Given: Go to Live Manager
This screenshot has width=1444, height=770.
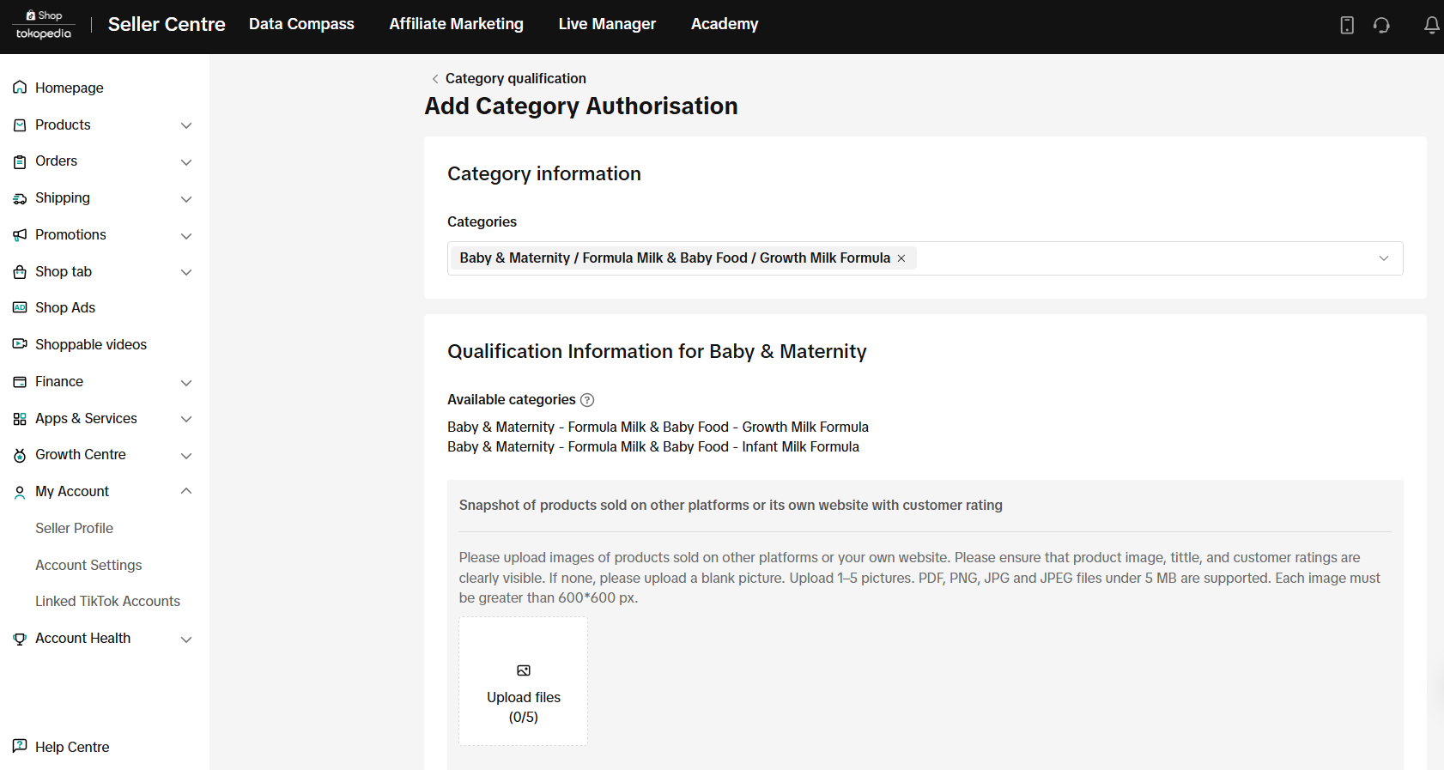Looking at the screenshot, I should click(607, 24).
